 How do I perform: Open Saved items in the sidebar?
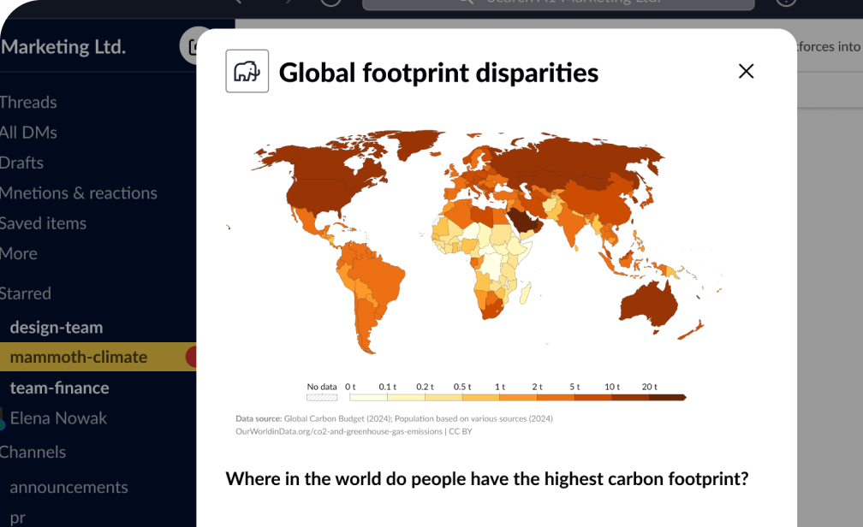tap(43, 223)
